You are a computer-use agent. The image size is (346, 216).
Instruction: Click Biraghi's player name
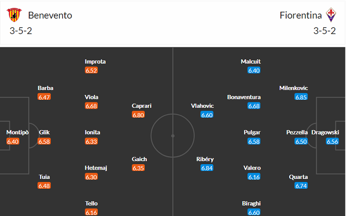click(x=252, y=203)
